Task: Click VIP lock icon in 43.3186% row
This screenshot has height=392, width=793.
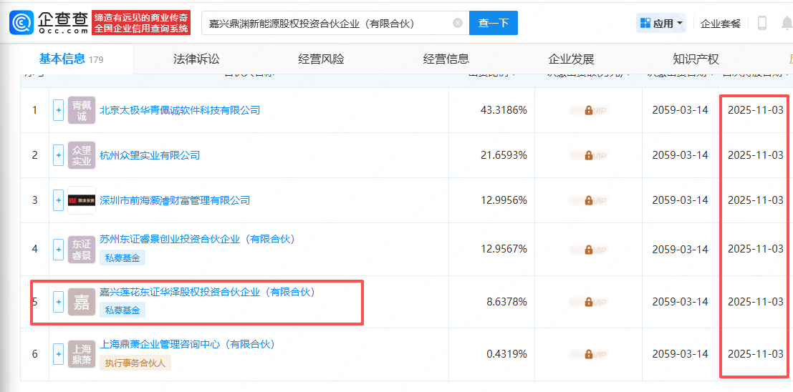Action: tap(589, 110)
